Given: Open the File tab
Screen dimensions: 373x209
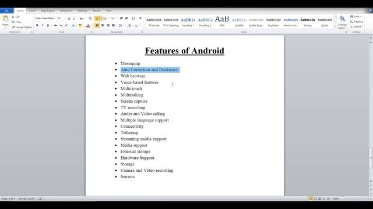Looking at the screenshot, I should coord(6,10).
